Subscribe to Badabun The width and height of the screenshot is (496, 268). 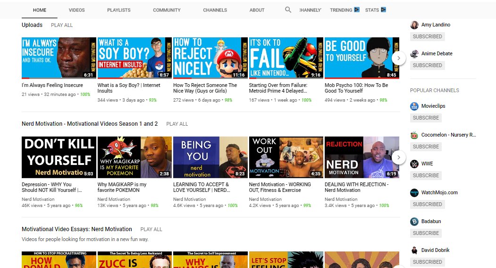click(426, 233)
